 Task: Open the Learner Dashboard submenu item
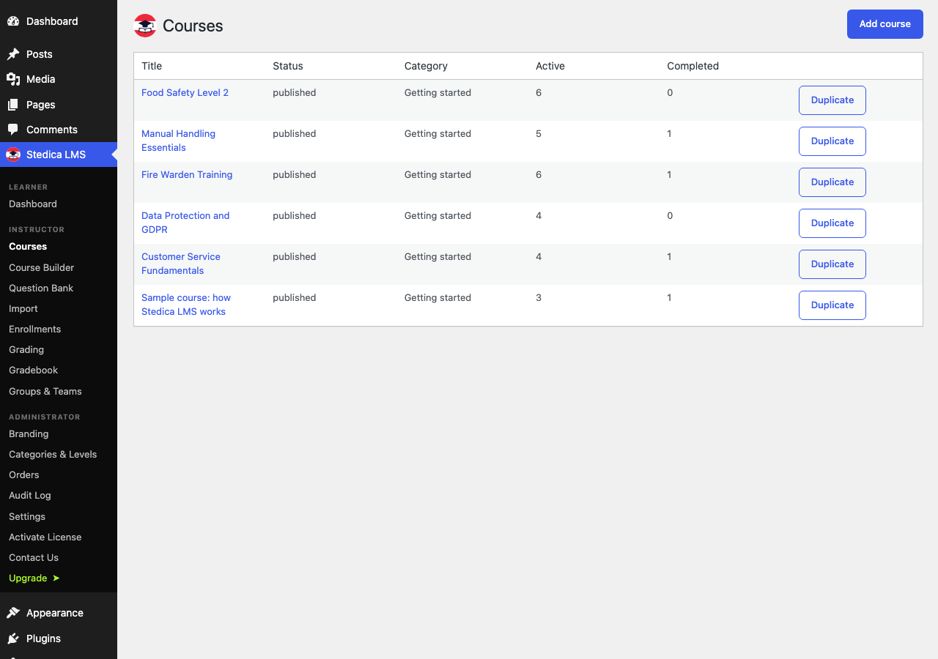33,204
